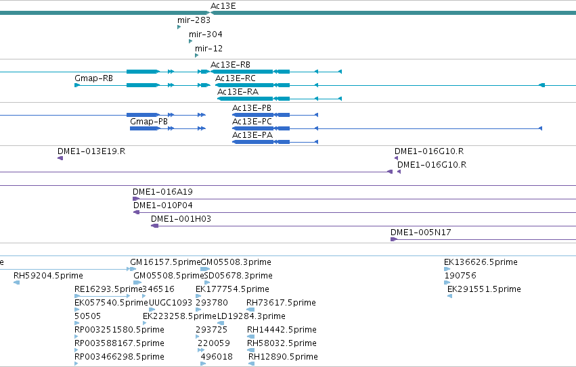Click the DME1-016A19 purple start arrow
The image size is (576, 367).
point(135,199)
